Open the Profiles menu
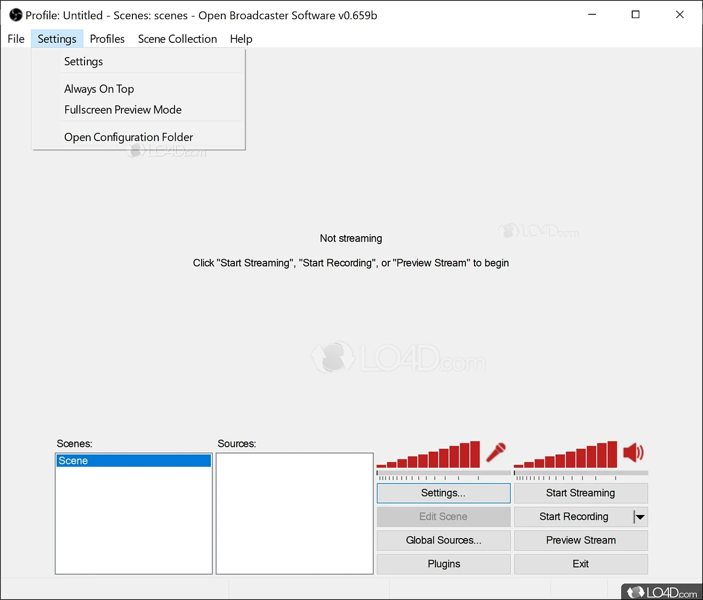703x600 pixels. 107,39
